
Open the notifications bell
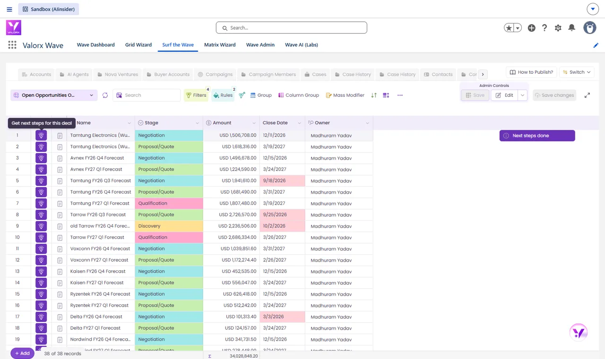[572, 28]
